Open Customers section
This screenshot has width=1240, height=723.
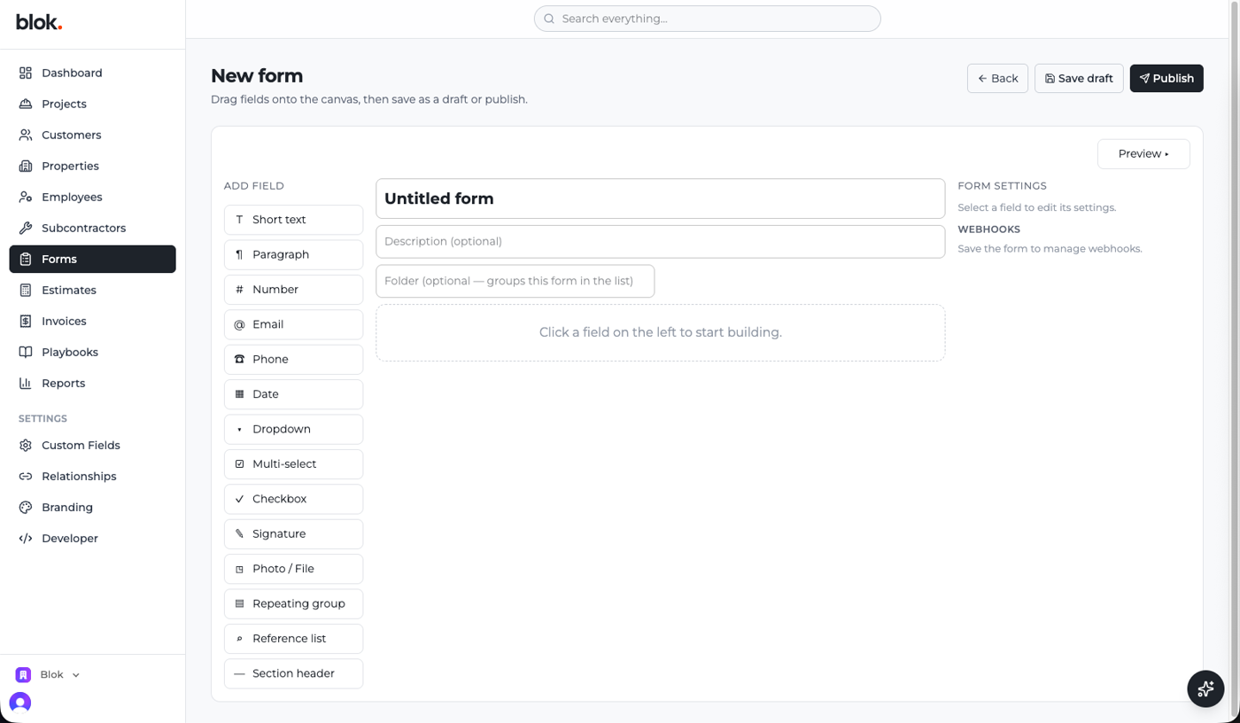(x=92, y=135)
